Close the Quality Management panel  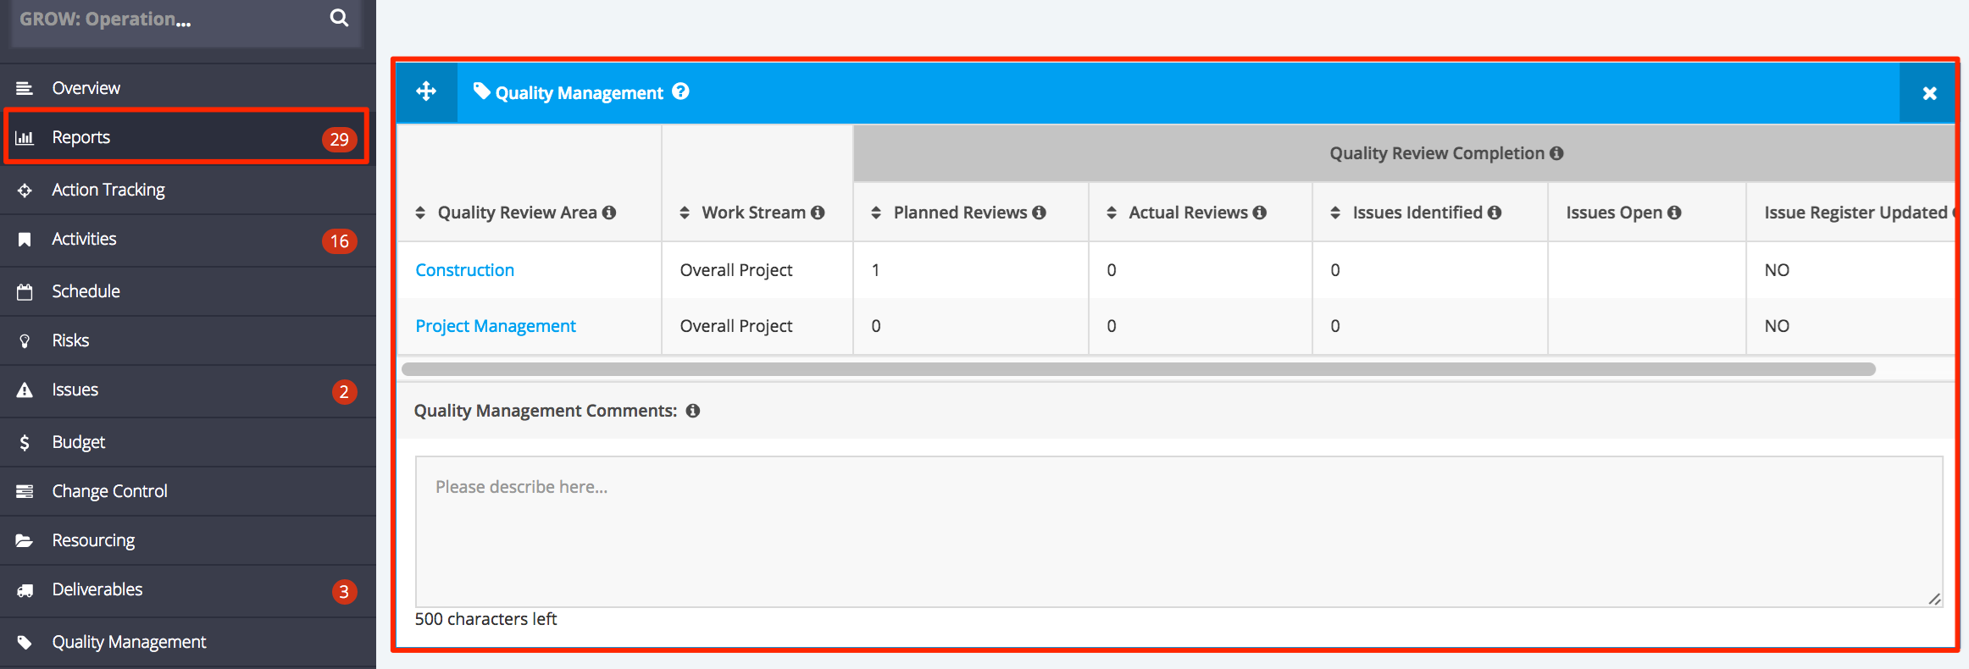tap(1929, 93)
